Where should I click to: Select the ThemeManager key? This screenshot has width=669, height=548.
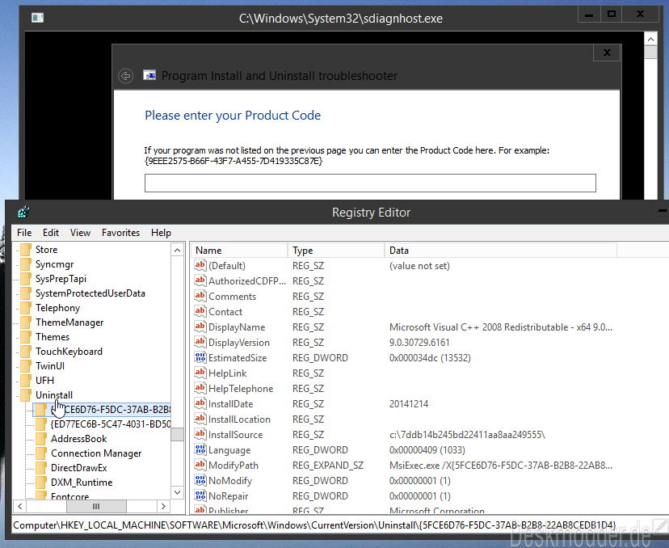coord(69,322)
